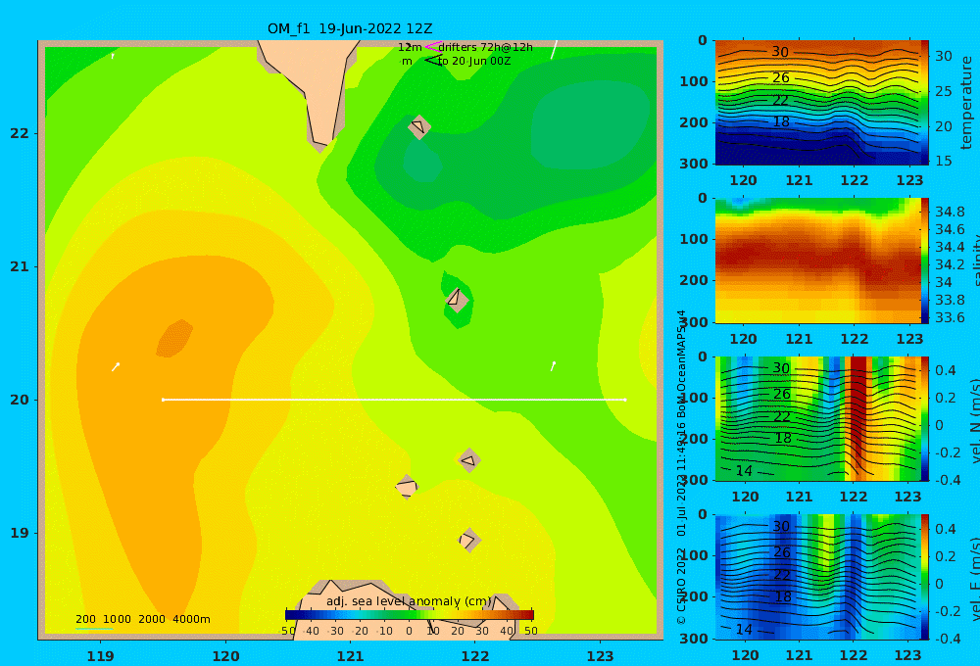980x666 pixels.
Task: Click the salinity colorbar
Action: (x=925, y=261)
